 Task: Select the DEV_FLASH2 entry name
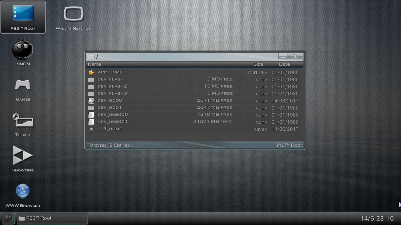[112, 86]
